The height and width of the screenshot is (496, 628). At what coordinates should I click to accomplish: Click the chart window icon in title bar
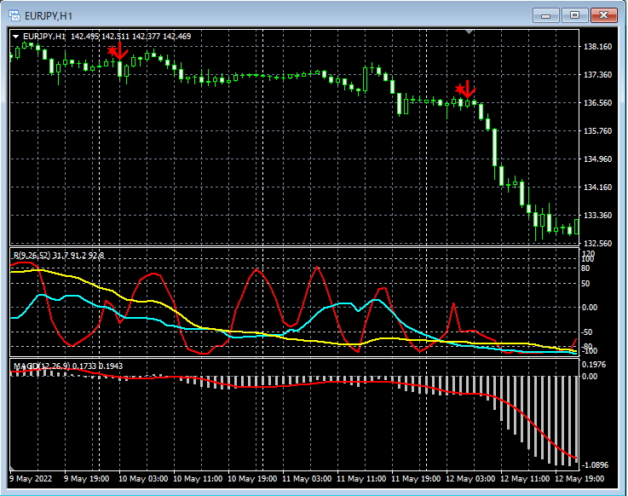click(14, 15)
